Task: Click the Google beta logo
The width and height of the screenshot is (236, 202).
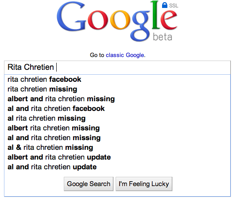Action: pos(117,21)
